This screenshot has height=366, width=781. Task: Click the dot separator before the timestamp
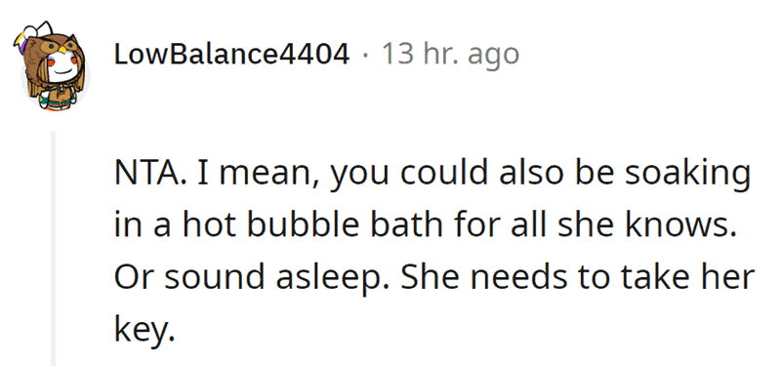[x=366, y=56]
